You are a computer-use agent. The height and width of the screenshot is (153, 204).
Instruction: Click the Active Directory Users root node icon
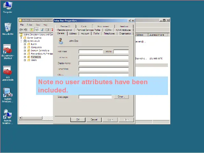(21, 35)
